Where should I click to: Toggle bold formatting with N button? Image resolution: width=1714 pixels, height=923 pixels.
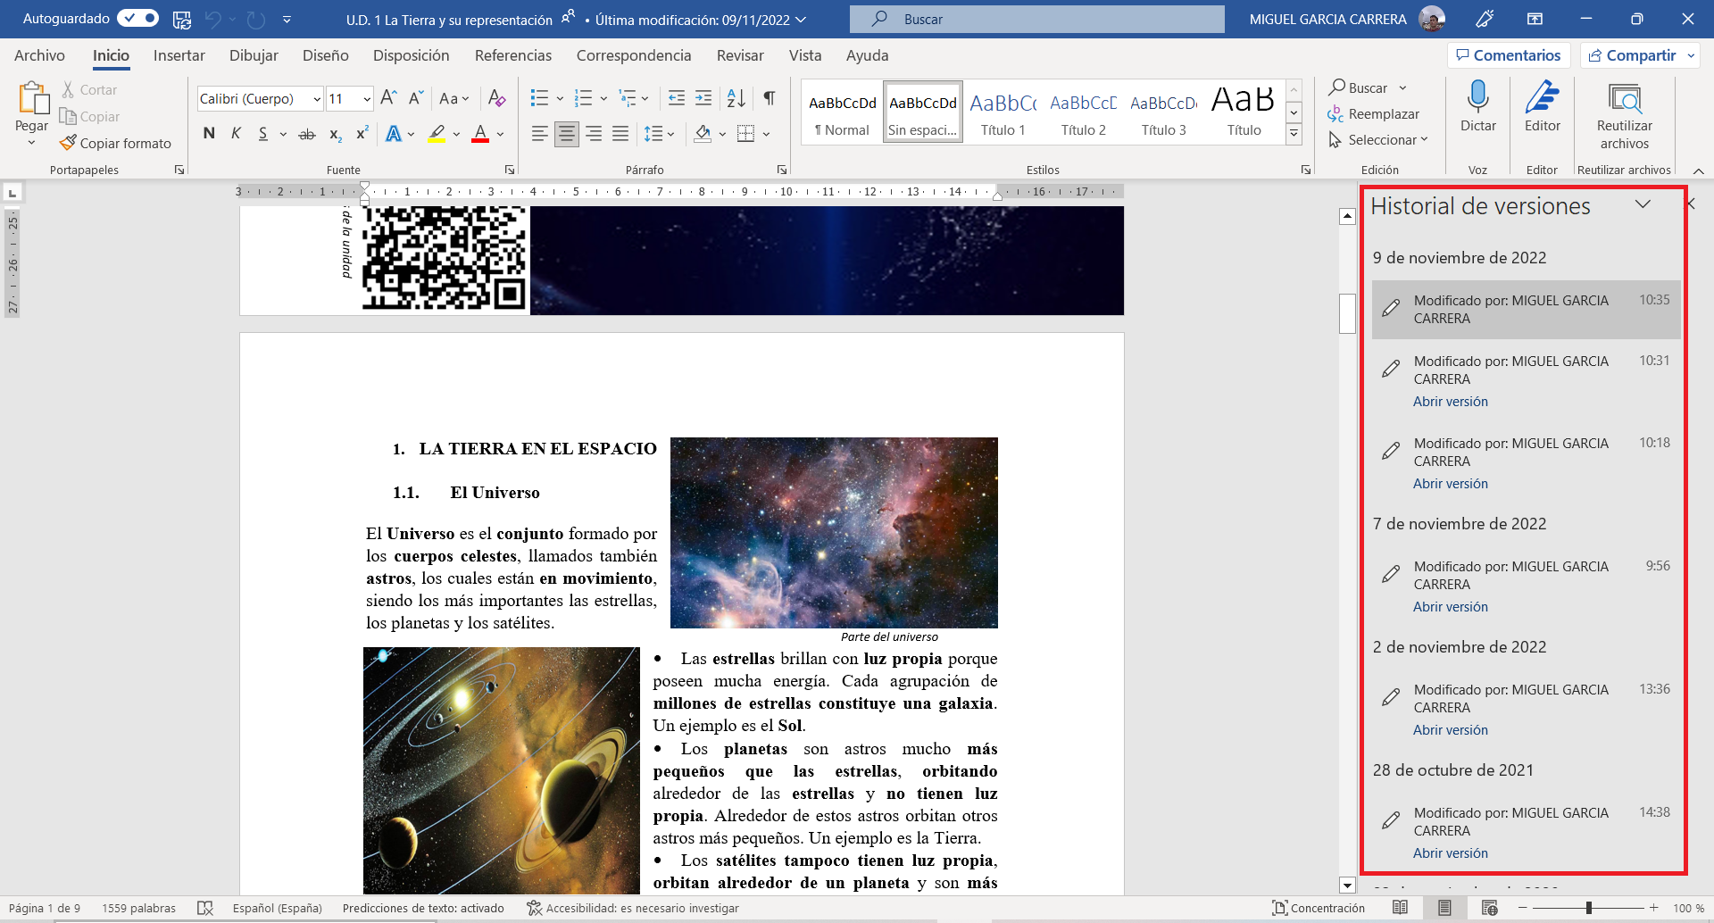pos(209,134)
